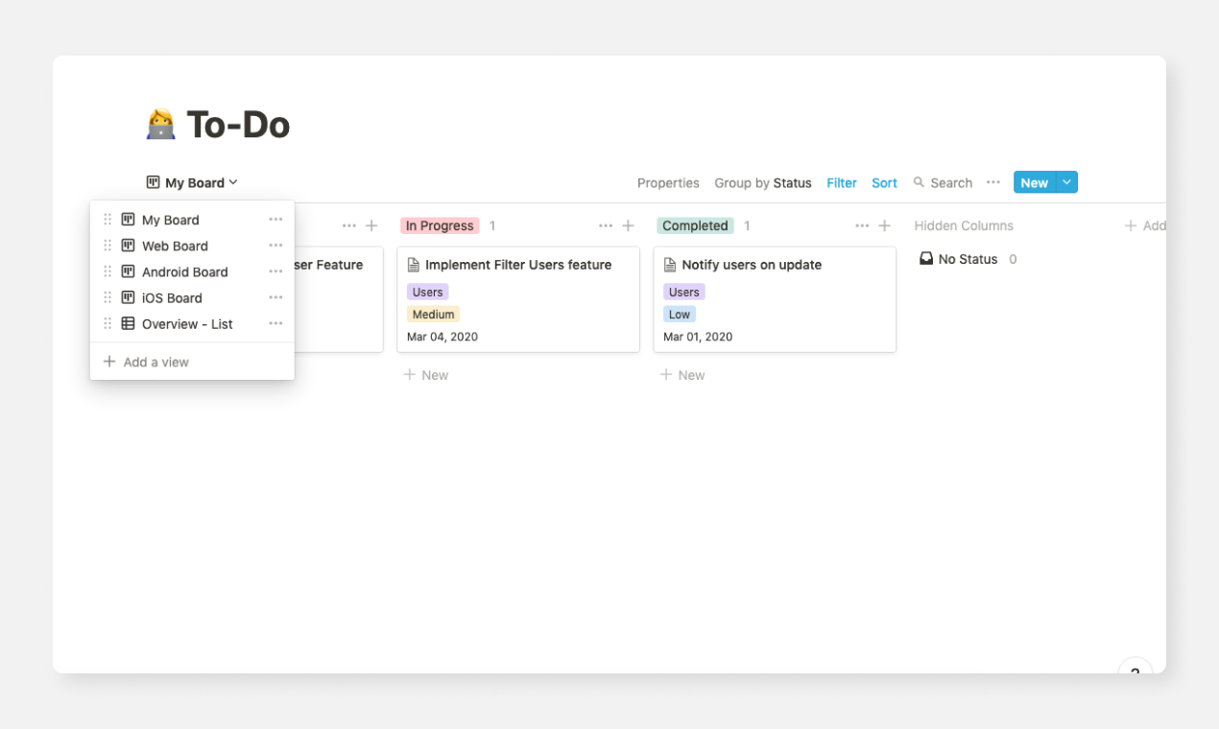Click the ellipsis above the Completed column
This screenshot has width=1219, height=729.
click(x=861, y=225)
